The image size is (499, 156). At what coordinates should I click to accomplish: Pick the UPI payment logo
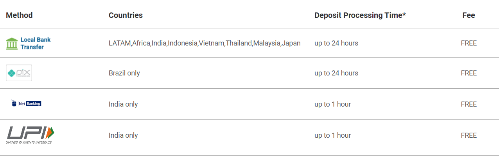coord(30,135)
